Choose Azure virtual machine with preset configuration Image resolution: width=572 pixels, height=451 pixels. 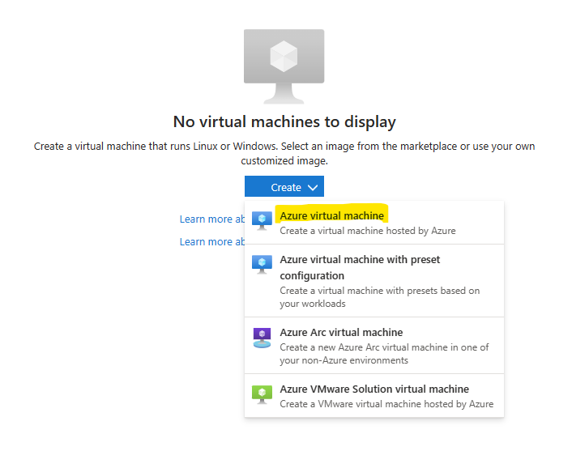pyautogui.click(x=374, y=281)
